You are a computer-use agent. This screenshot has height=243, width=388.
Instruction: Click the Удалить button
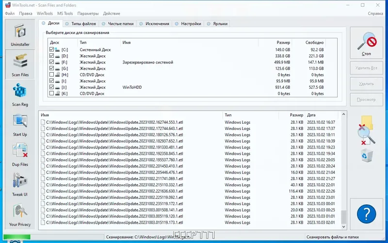coord(367,83)
